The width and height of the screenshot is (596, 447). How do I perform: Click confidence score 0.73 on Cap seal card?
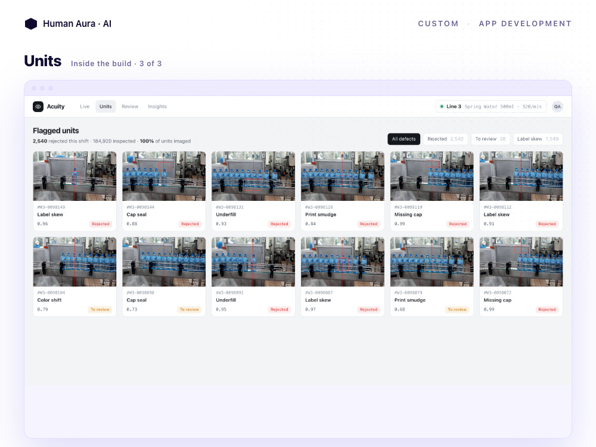(x=132, y=309)
